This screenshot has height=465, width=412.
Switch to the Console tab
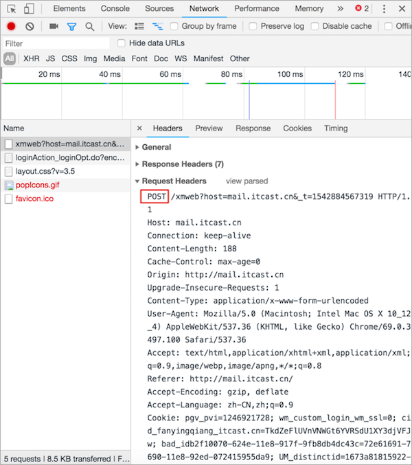point(115,9)
